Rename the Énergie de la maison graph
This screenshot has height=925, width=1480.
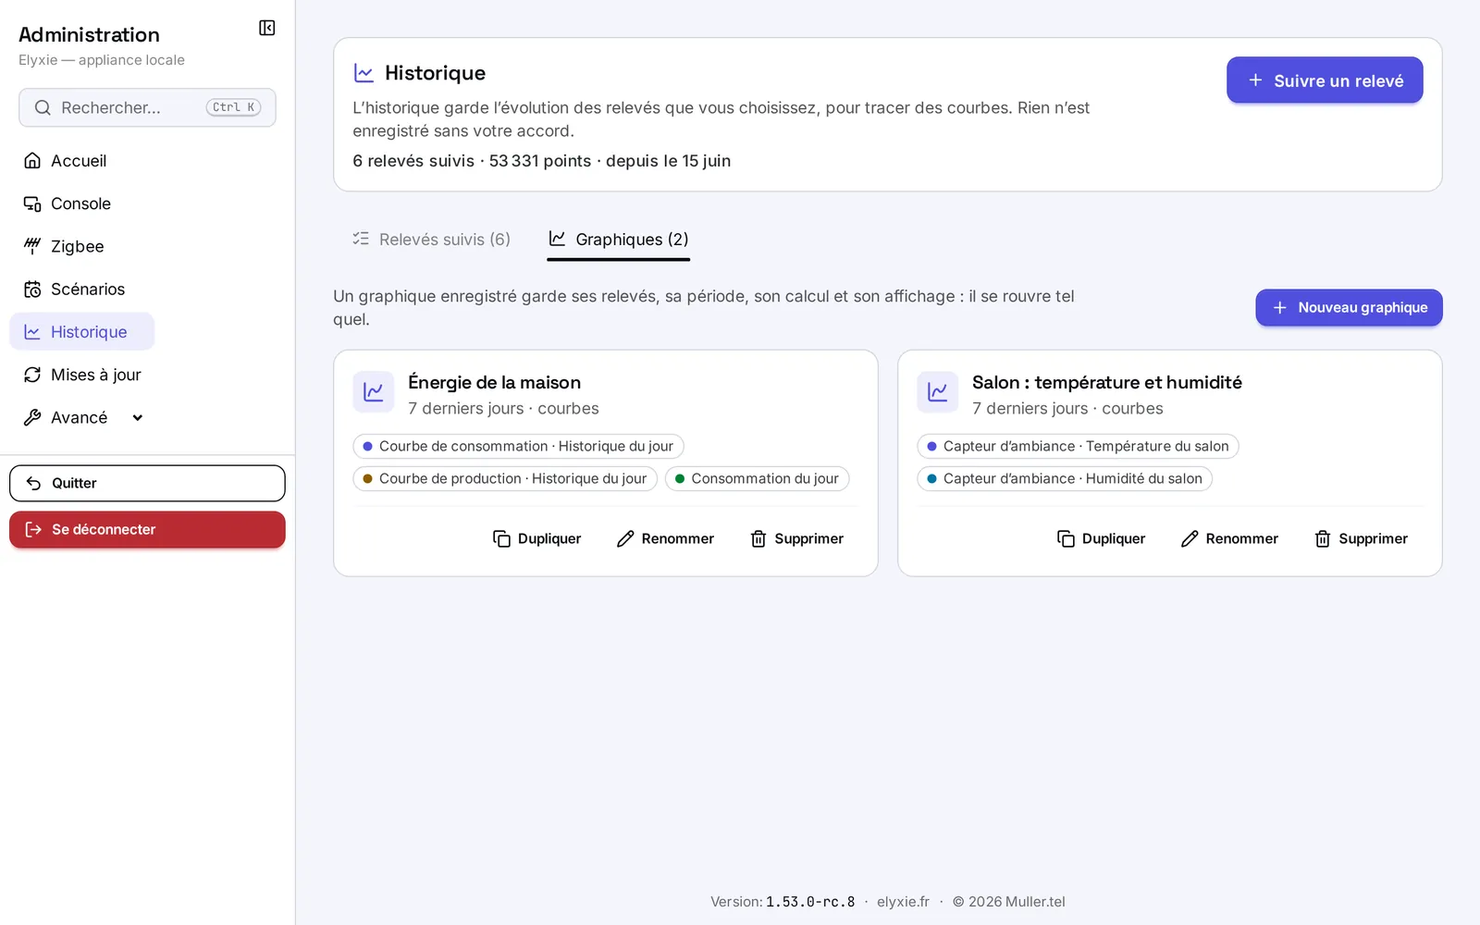click(x=665, y=538)
